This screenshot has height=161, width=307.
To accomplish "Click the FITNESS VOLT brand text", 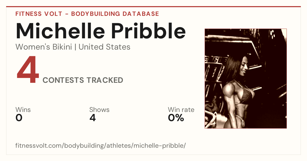I will click(39, 14).
